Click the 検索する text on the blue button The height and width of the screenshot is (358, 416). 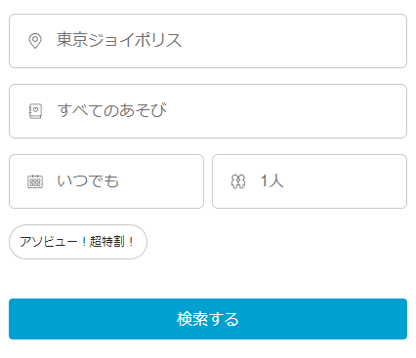coord(208,319)
